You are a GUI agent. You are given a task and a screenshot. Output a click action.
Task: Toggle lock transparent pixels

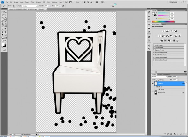[156, 80]
